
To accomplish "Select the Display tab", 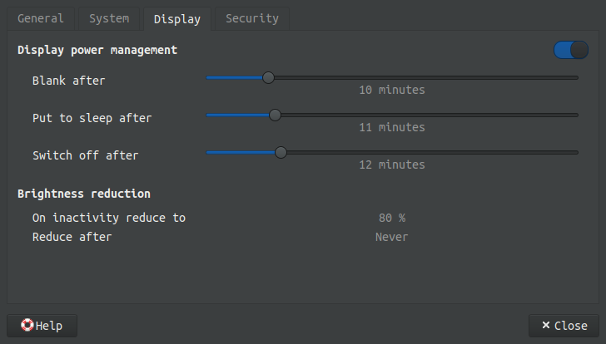I will coord(176,18).
